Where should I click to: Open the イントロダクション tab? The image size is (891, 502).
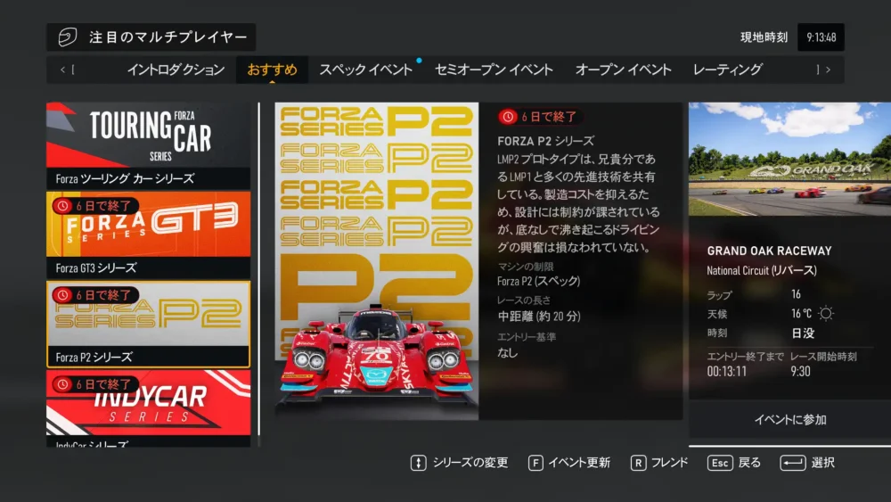pos(176,70)
